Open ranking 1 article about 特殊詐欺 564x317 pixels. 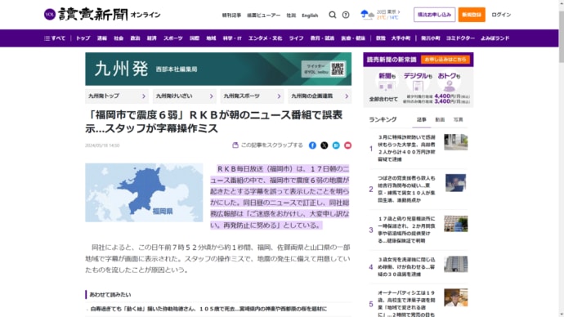[406, 148]
